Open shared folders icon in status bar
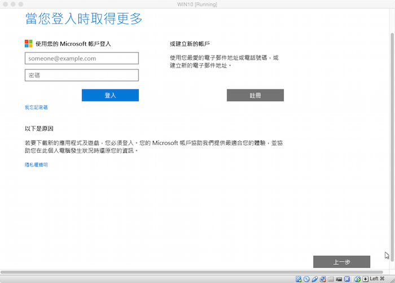This screenshot has width=395, height=283. pos(331,279)
